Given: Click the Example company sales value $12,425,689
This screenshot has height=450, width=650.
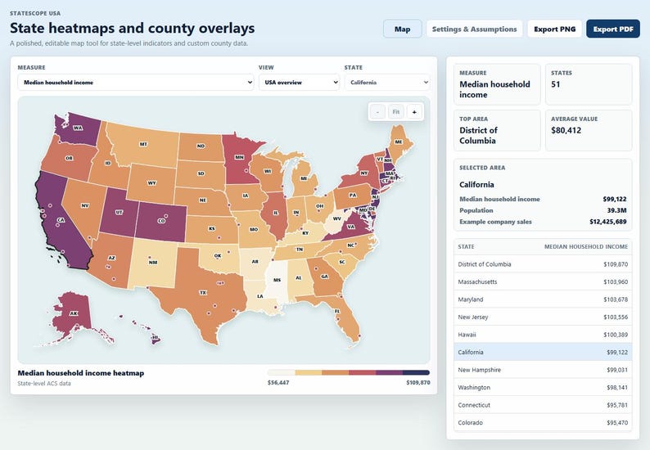Looking at the screenshot, I should (607, 222).
